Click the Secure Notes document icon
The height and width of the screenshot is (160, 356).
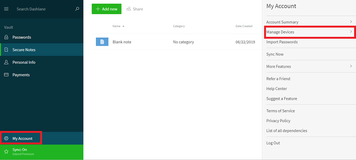6,50
